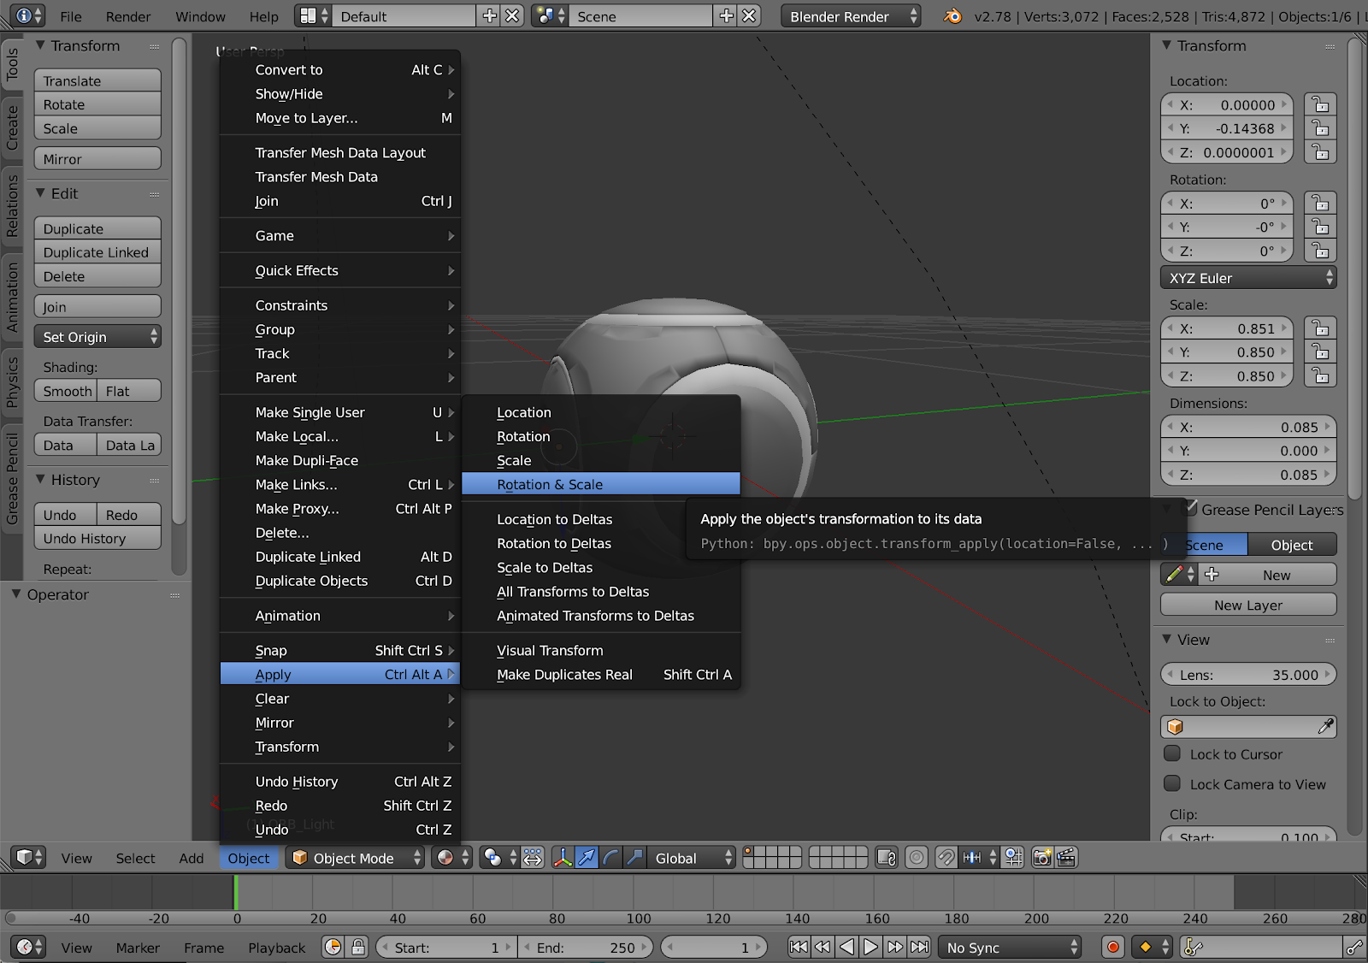Open the Blender Render engine dropdown
1368x963 pixels.
(851, 15)
